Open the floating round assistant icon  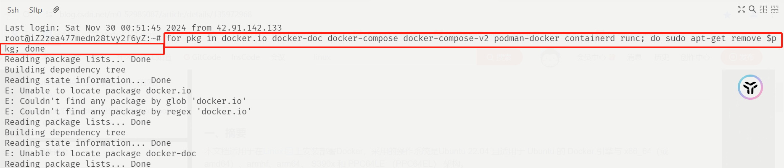(750, 87)
